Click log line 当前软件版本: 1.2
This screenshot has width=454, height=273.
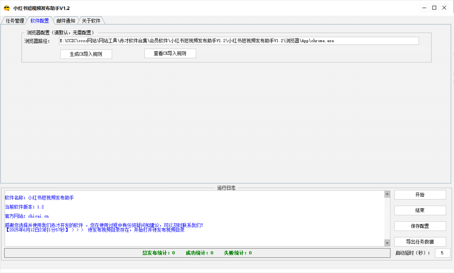(x=24, y=207)
